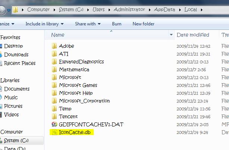229x150 pixels.
Task: Open the Pictures library
Action: tap(13, 106)
